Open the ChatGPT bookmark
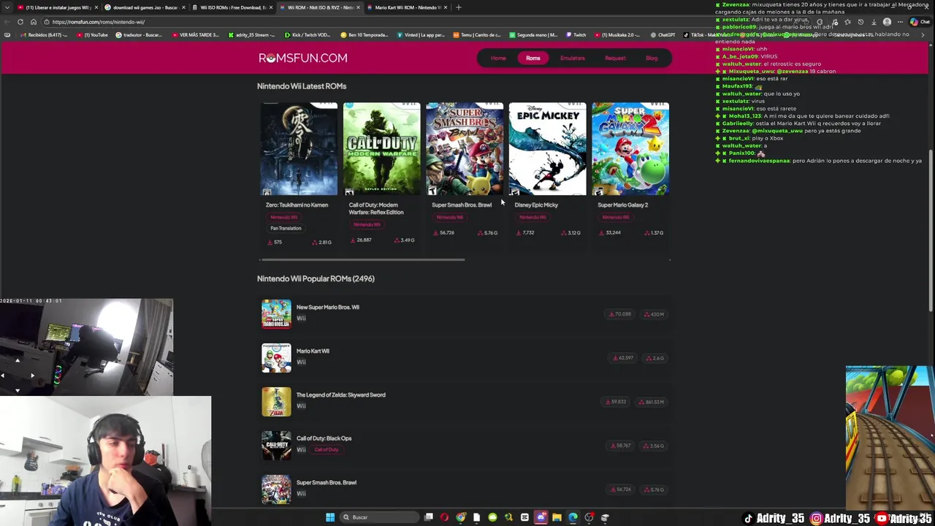The height and width of the screenshot is (526, 935). tap(663, 35)
